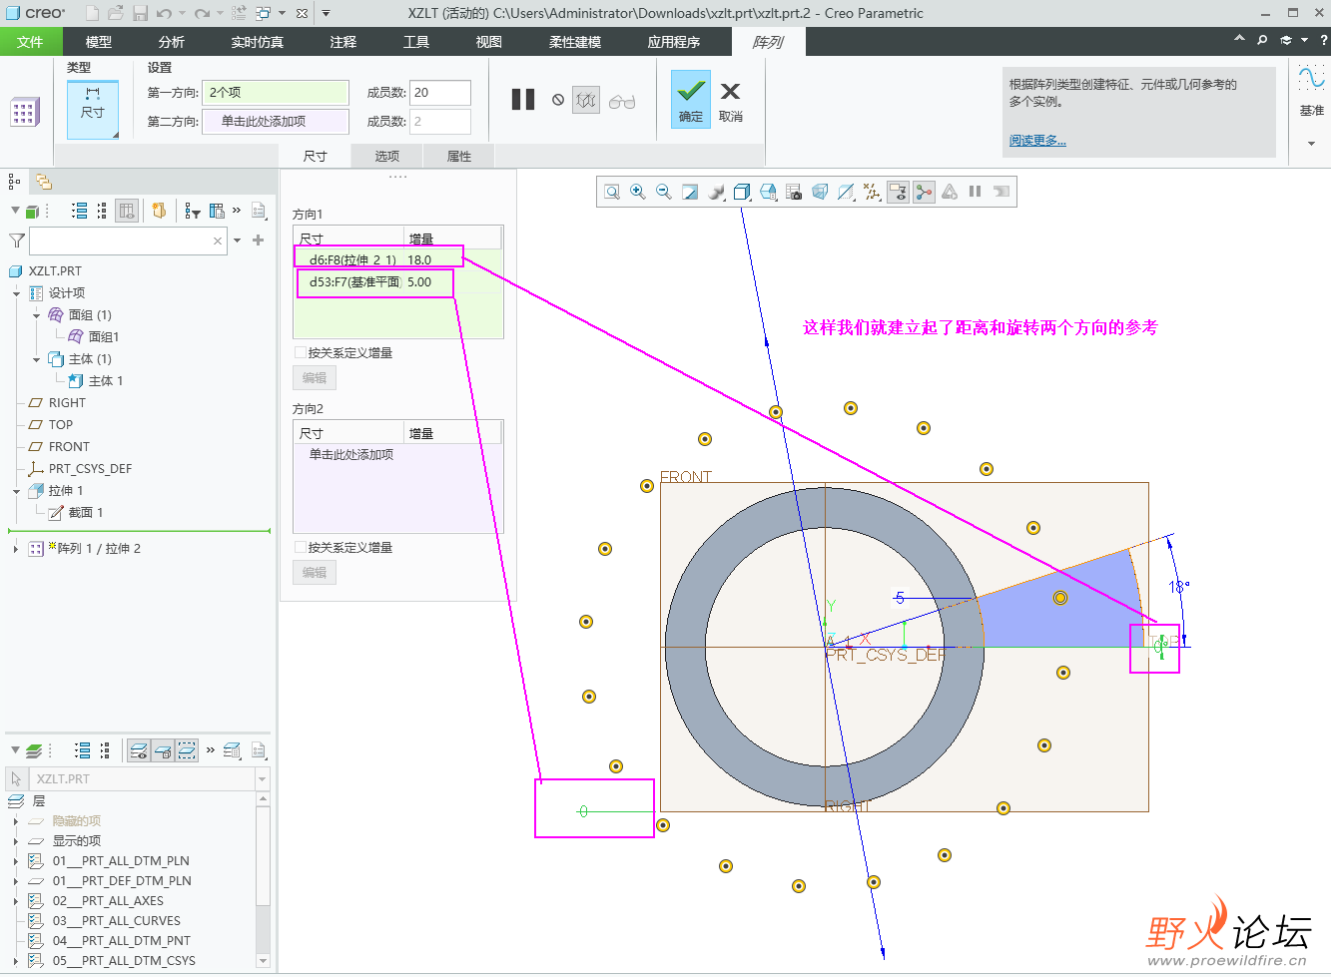This screenshot has height=977, width=1331.
Task: Collapse the 主体 (1) tree node
Action: point(37,359)
